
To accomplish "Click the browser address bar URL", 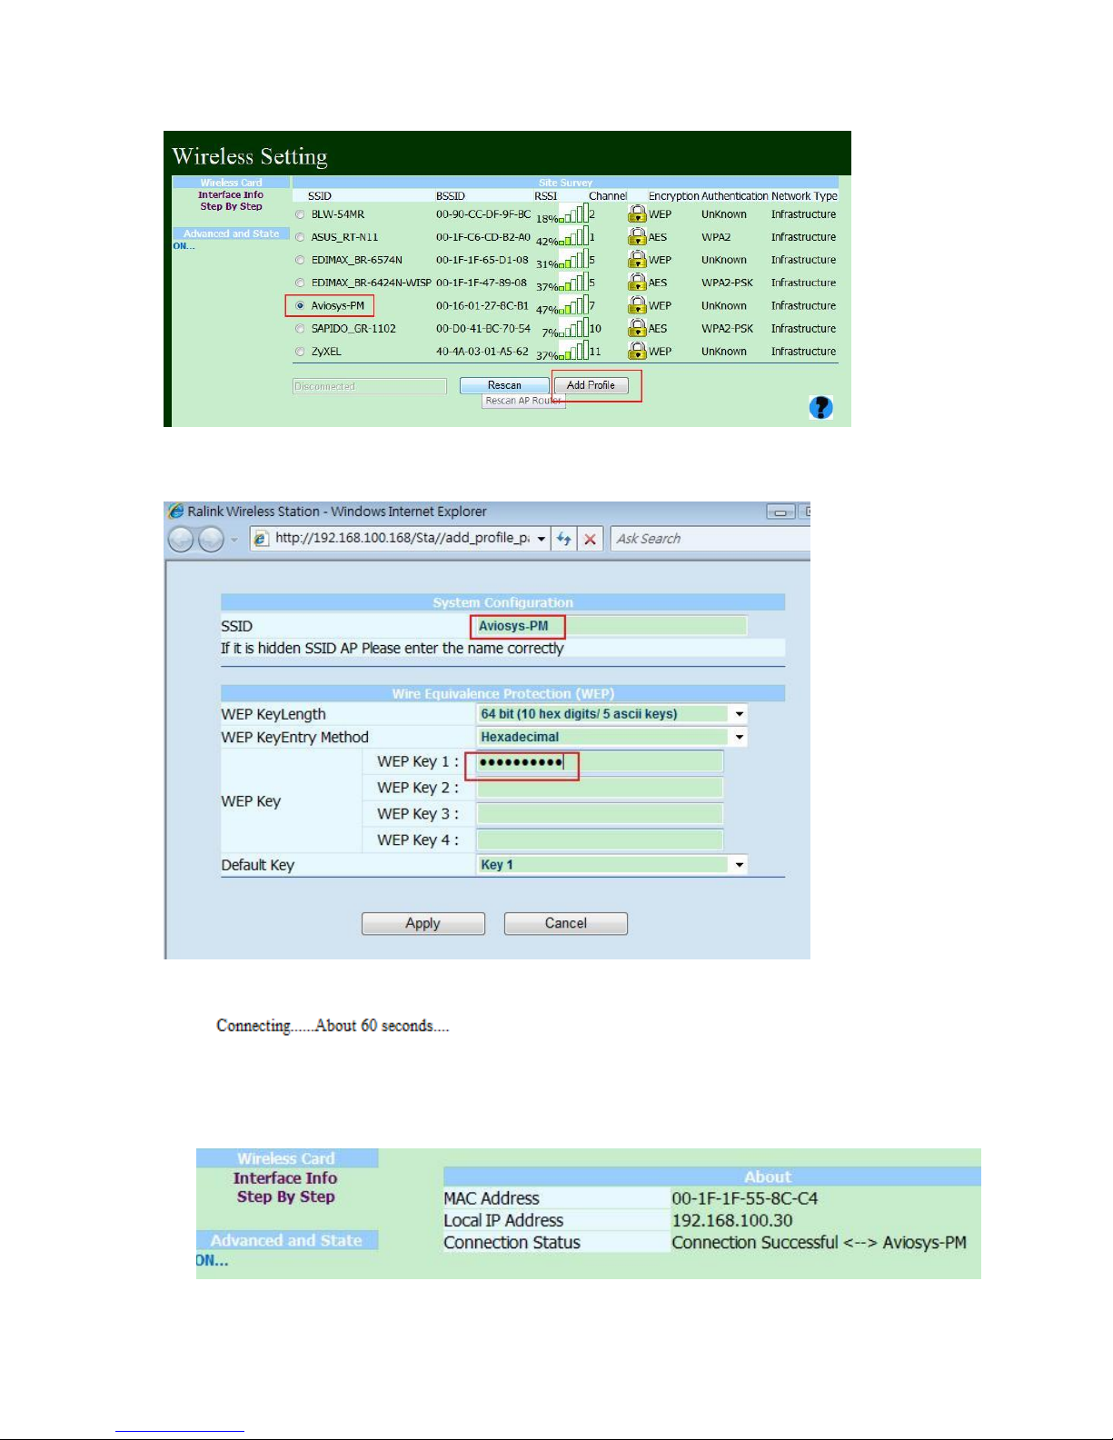I will click(x=402, y=538).
